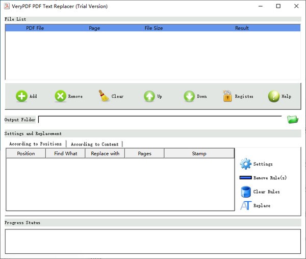Click the Up button label

pyautogui.click(x=160, y=97)
